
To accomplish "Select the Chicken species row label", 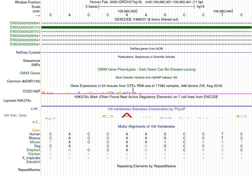I will coord(34,154).
